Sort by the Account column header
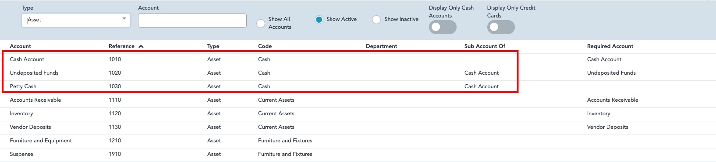Viewport: 716px width, 162px height. pos(21,46)
